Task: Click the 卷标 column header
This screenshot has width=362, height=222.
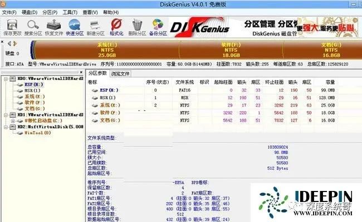Action: point(92,82)
